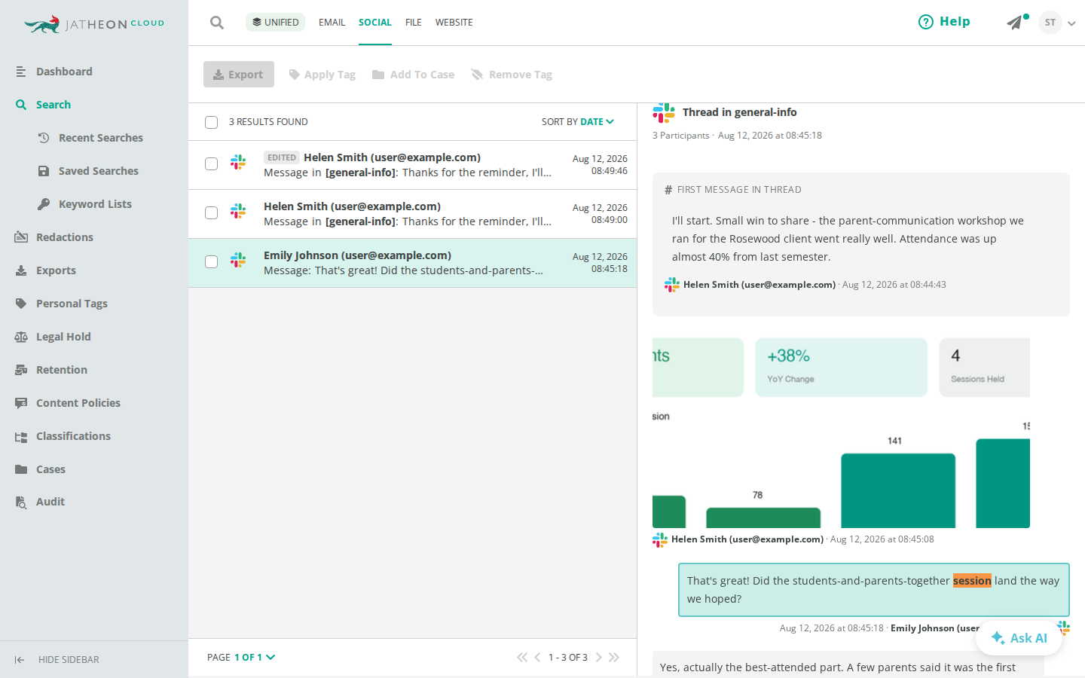Click the Recent Searches clock icon
The width and height of the screenshot is (1085, 678).
point(44,138)
